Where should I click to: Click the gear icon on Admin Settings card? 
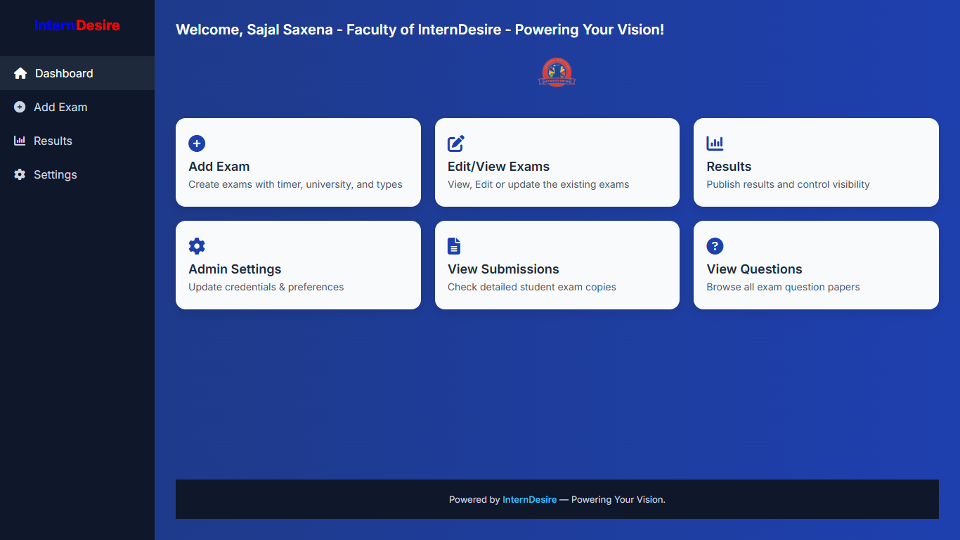[x=197, y=246]
